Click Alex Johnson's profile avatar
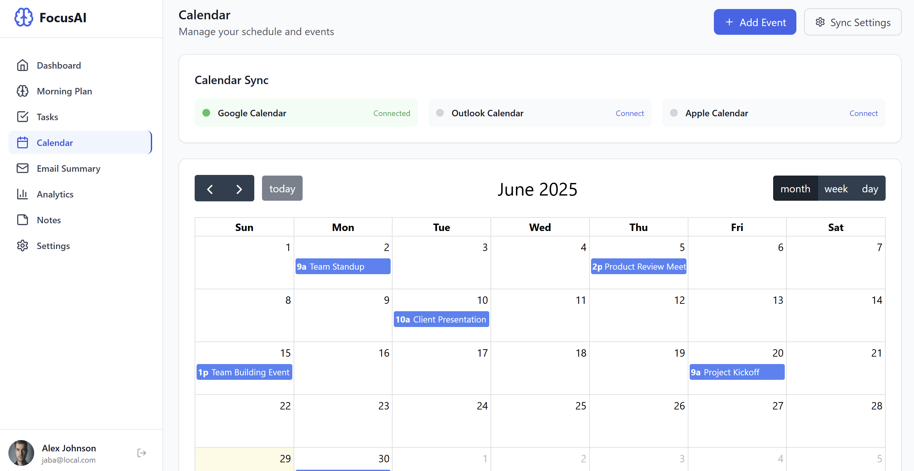 [x=21, y=453]
